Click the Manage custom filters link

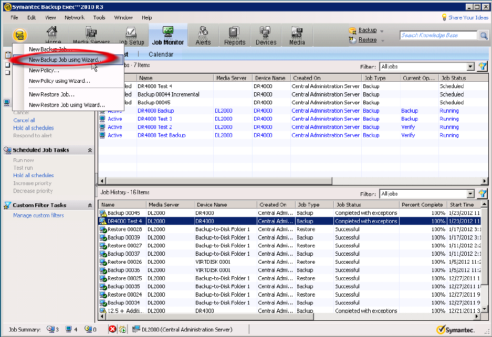click(38, 215)
